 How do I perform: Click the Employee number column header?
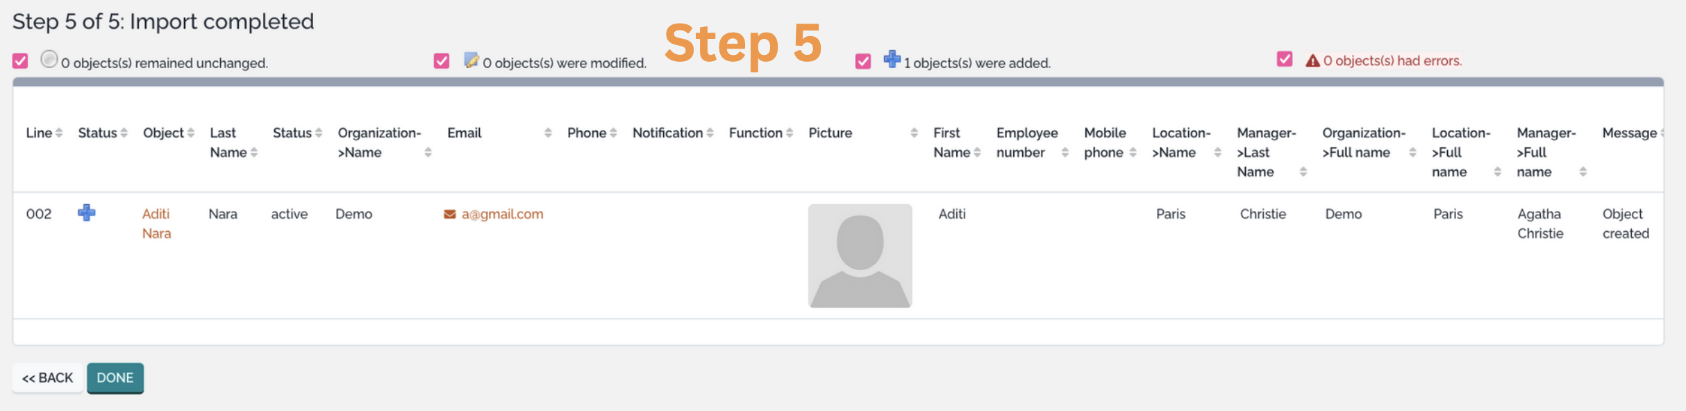[x=1026, y=142]
